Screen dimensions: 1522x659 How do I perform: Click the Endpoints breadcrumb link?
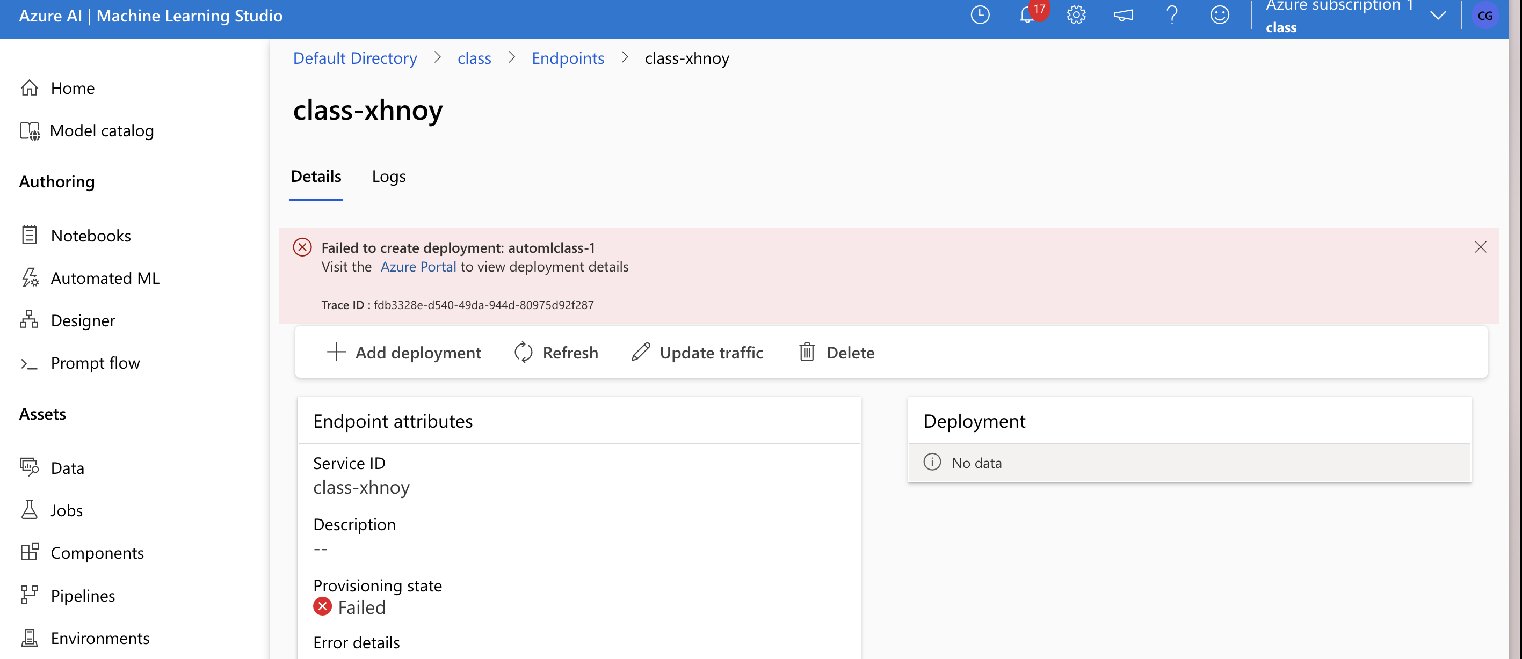pos(567,58)
